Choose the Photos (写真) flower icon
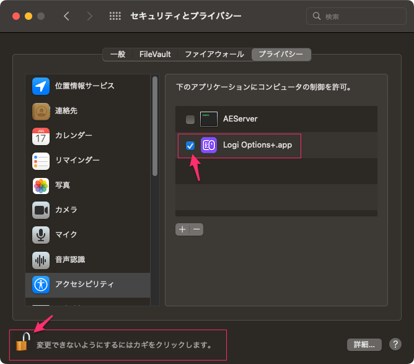 41,185
